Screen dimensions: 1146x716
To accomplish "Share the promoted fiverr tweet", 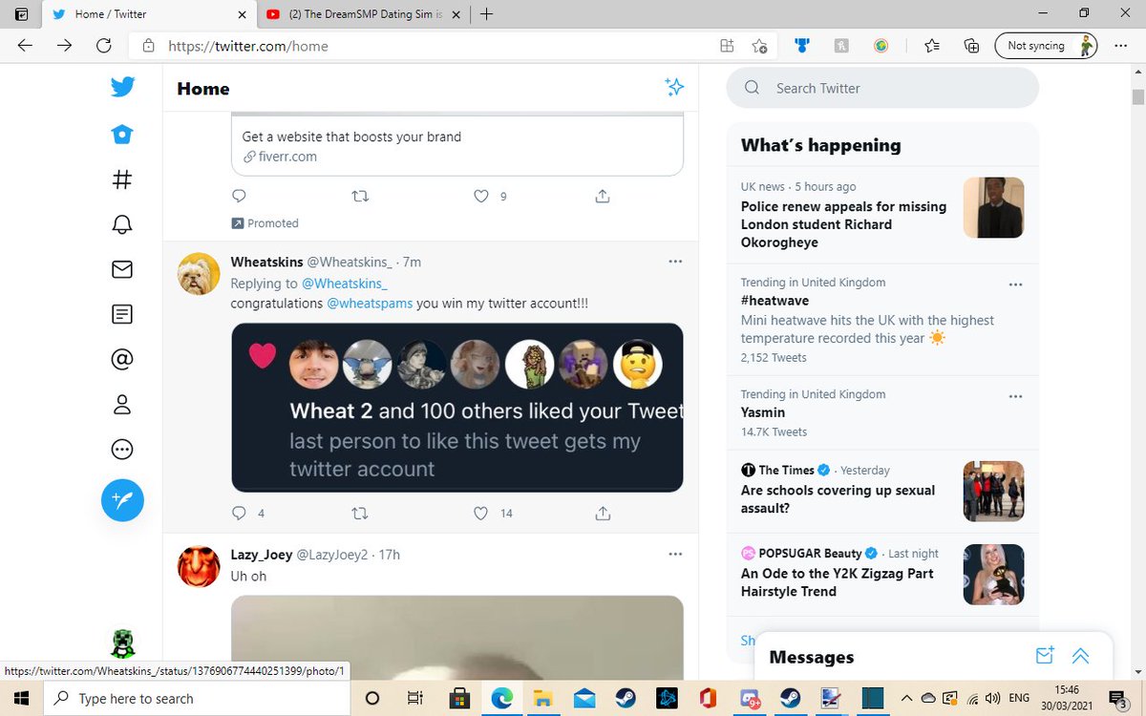I will [603, 196].
